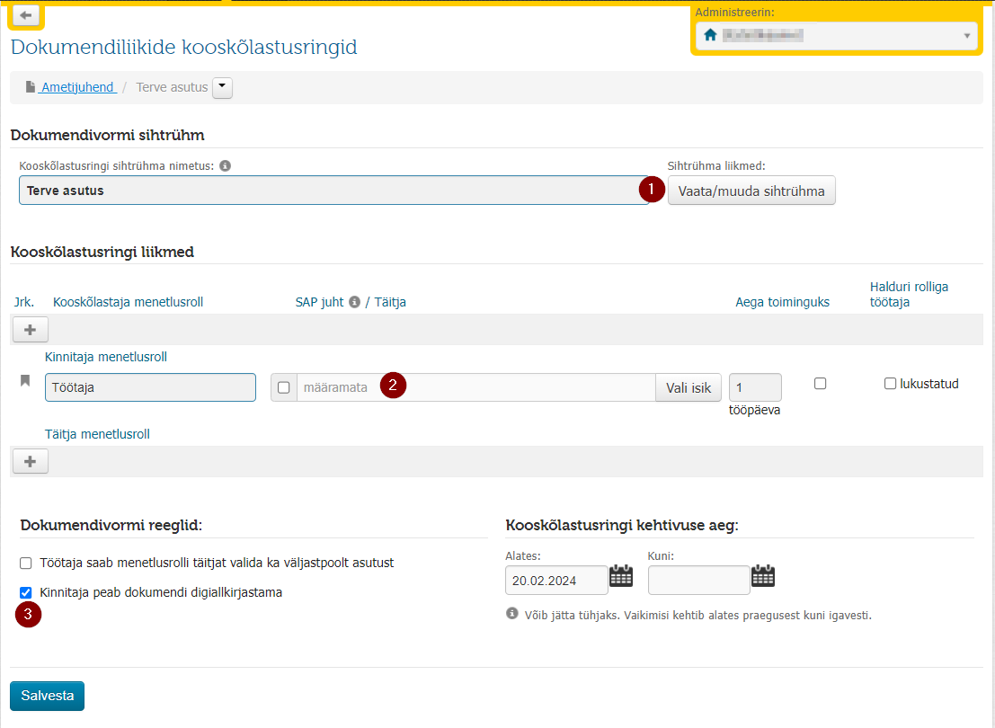Toggle the checkbox before määramata field
This screenshot has width=995, height=728.
[284, 387]
